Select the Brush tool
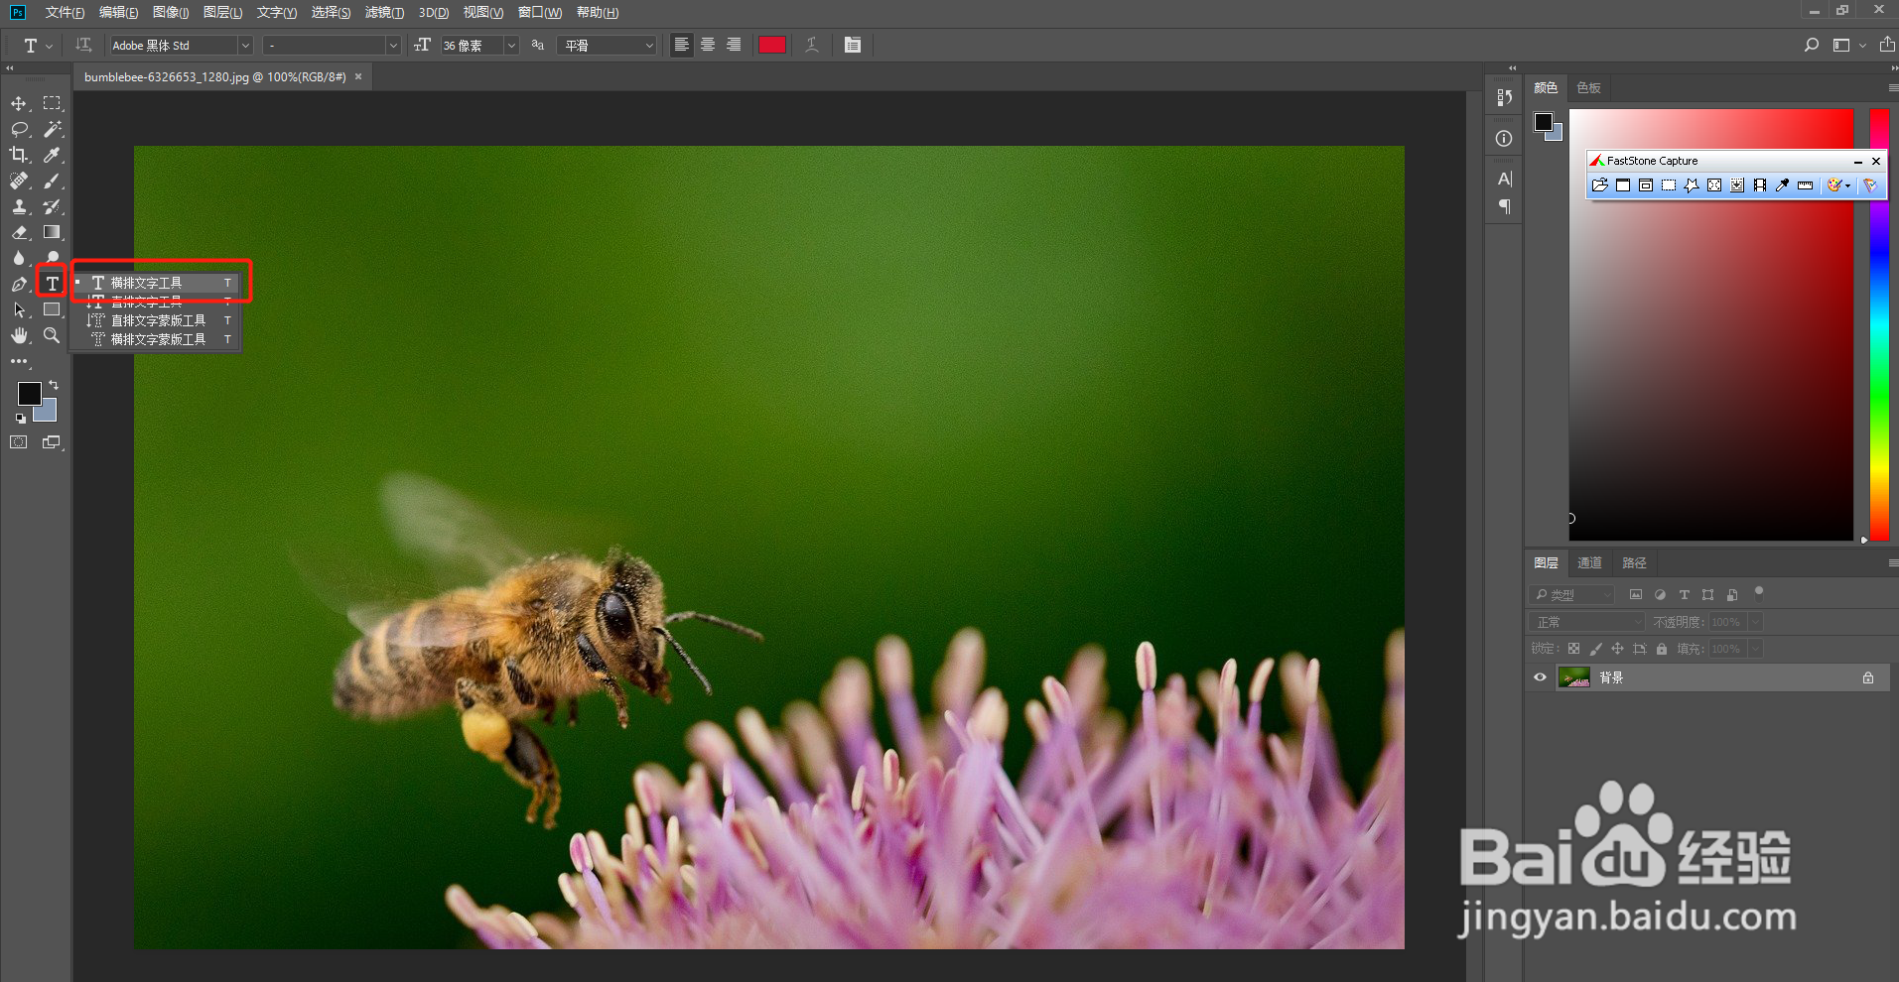 coord(52,181)
